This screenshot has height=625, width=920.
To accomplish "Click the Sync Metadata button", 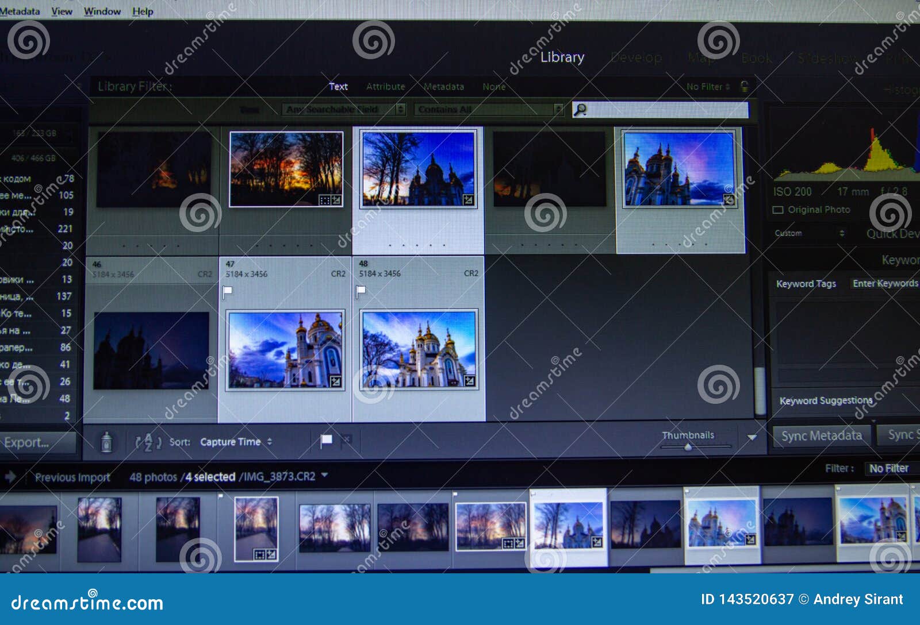I will (x=821, y=435).
